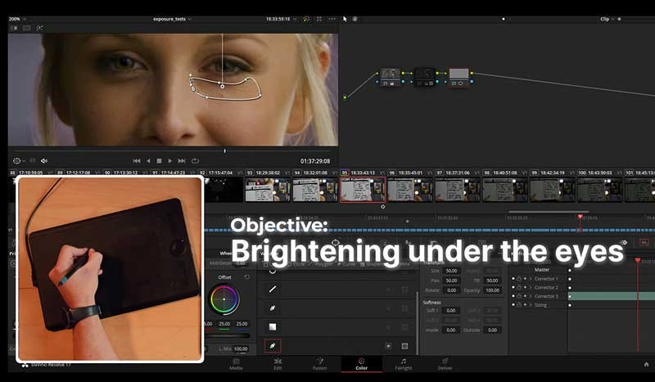The height and width of the screenshot is (382, 655).
Task: Select clip 96 thumbnail in timeline
Action: click(410, 190)
